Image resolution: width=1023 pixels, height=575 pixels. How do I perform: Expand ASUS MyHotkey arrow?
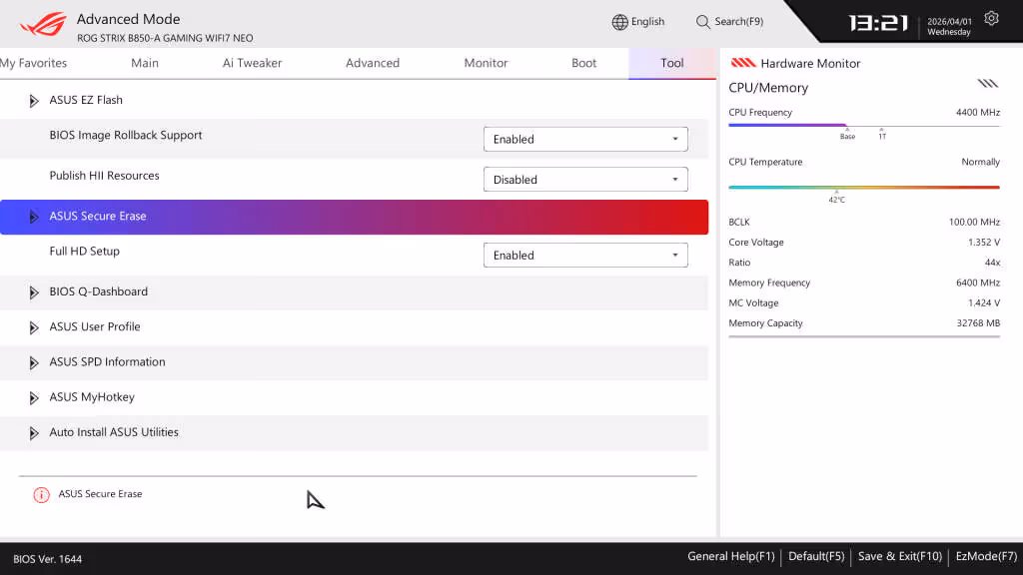click(x=33, y=397)
